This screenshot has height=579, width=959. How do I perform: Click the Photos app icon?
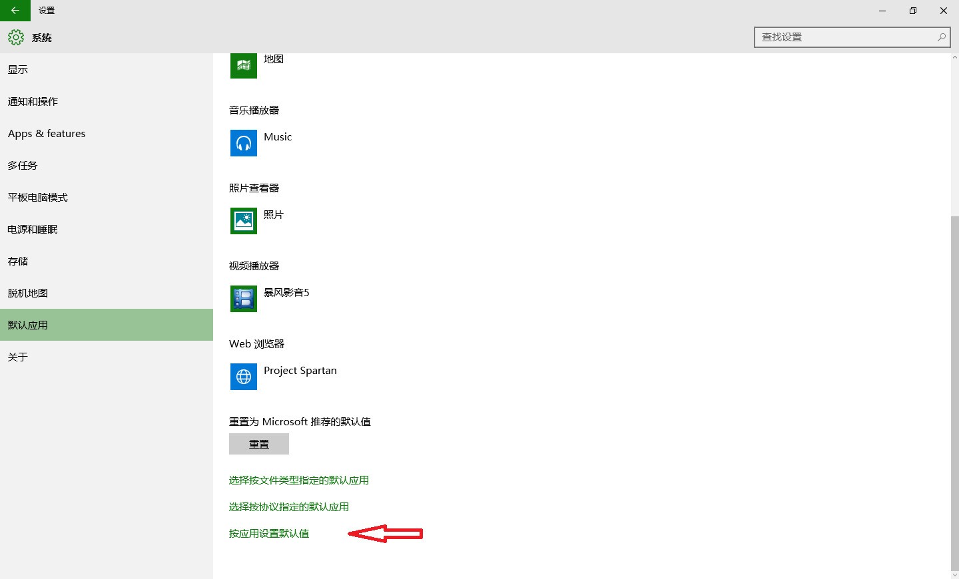coord(244,221)
